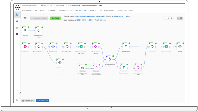Screen dimensions: 198x111
Task: Select the Start here trigger node
Action: pos(26,31)
